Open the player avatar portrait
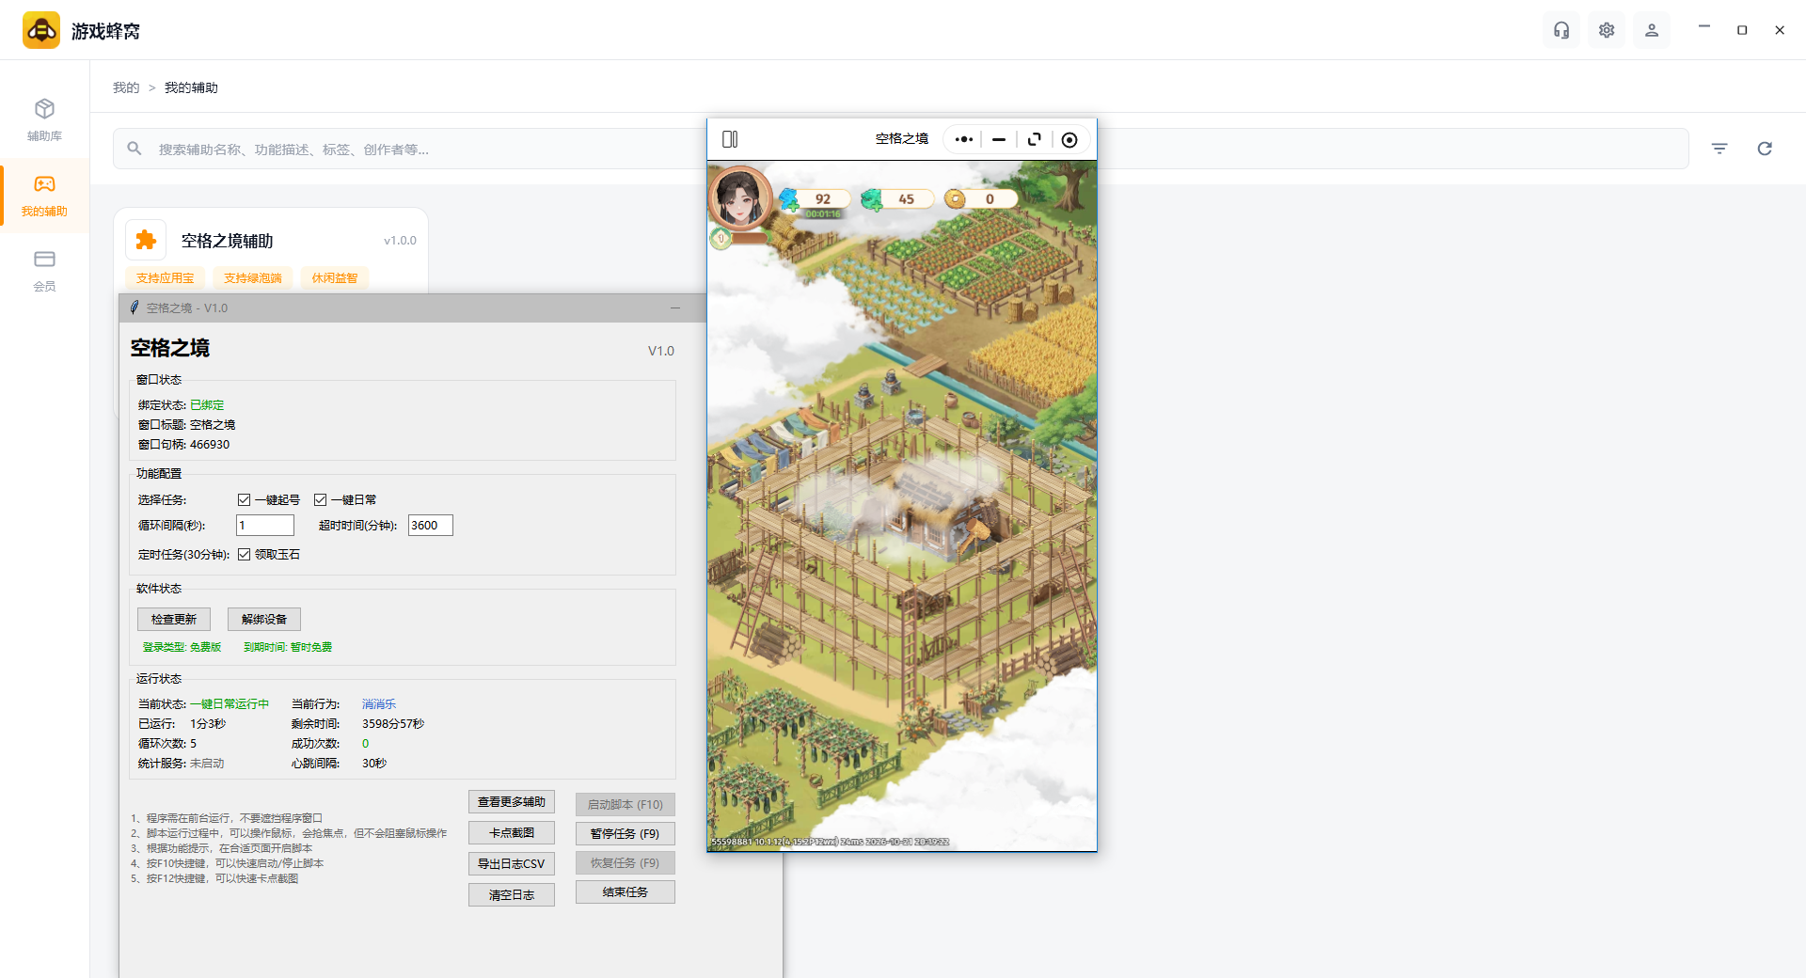 coord(739,197)
